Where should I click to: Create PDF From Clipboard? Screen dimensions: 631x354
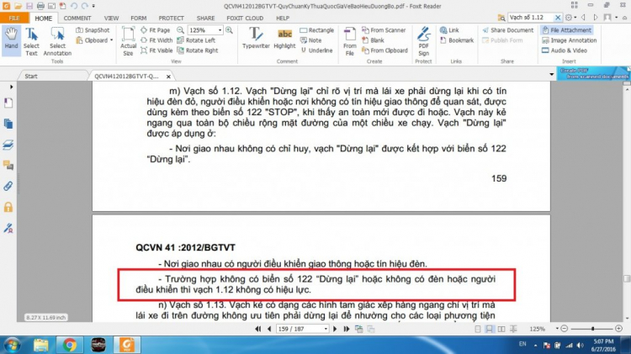click(384, 50)
